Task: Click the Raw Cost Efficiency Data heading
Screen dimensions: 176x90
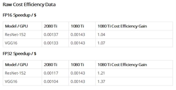Action: 29,5
